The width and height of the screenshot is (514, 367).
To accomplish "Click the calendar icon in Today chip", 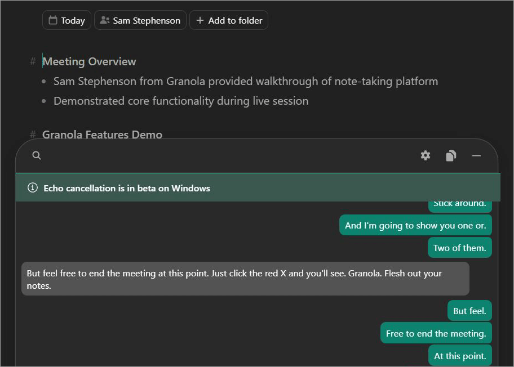I will coord(53,20).
